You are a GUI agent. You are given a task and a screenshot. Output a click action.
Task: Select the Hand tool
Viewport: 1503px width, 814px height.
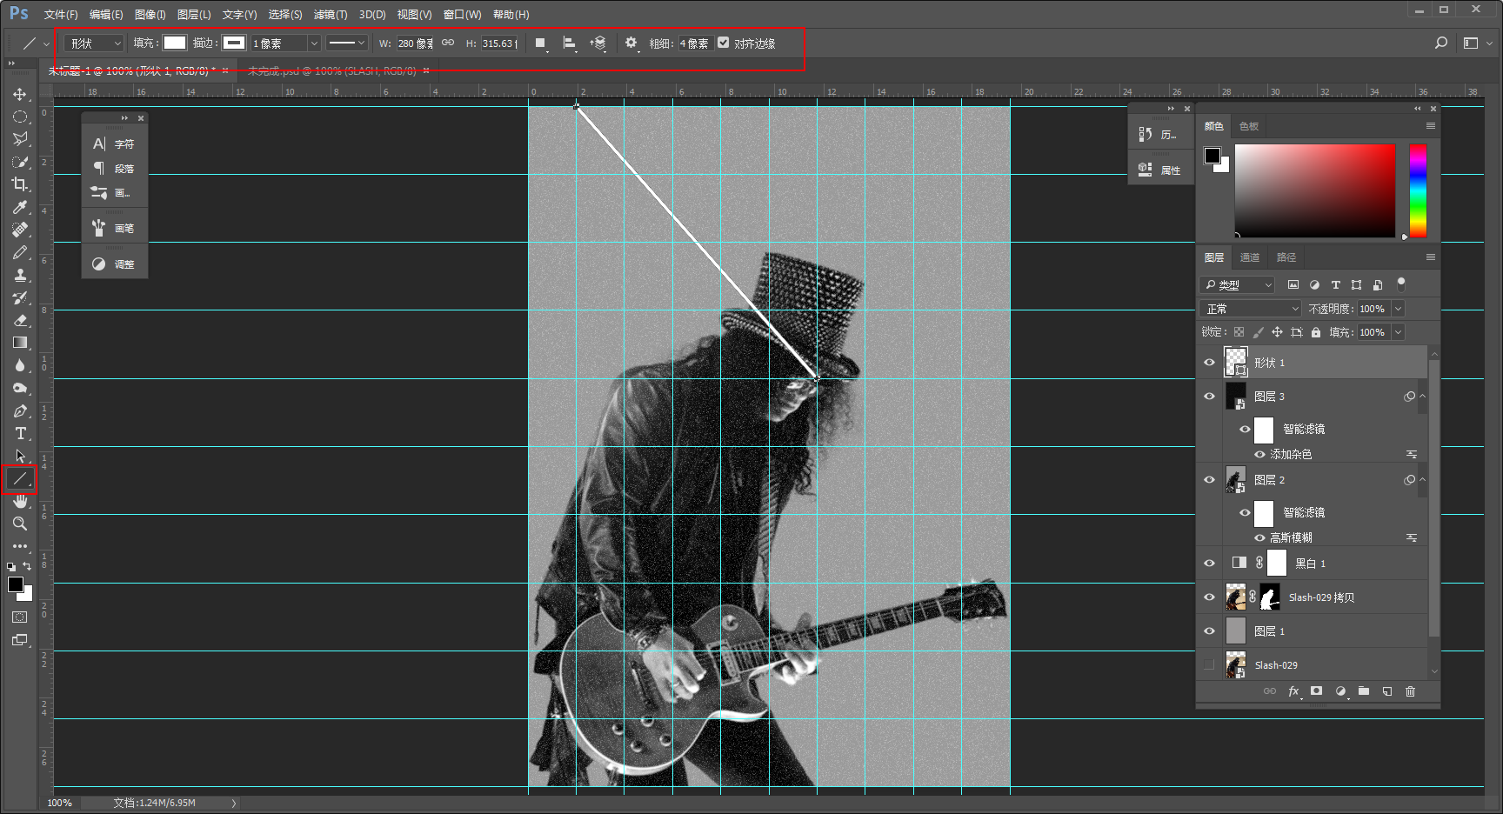(20, 502)
